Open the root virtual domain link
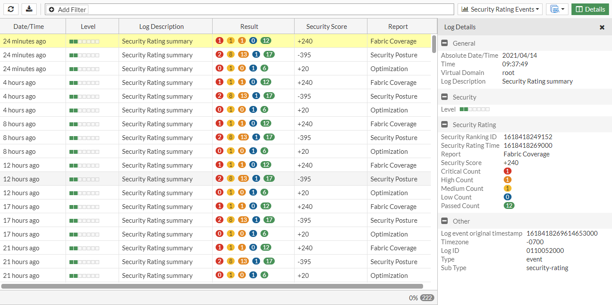This screenshot has width=612, height=305. tap(508, 72)
